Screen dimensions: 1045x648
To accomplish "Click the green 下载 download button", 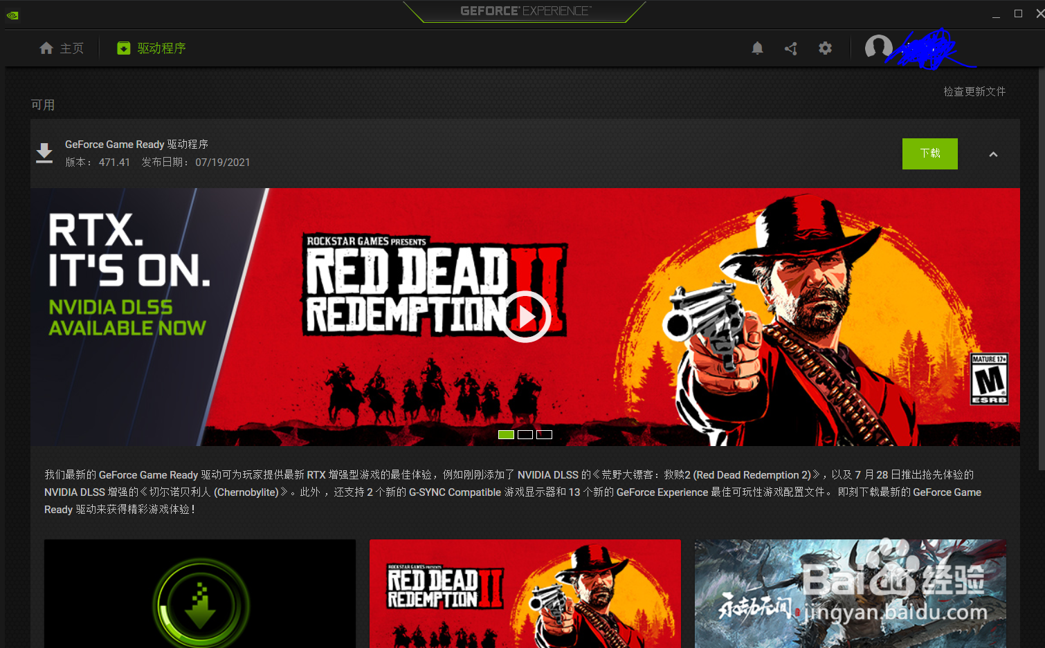I will tap(929, 154).
